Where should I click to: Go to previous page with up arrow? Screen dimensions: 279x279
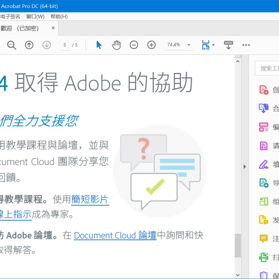[29, 45]
